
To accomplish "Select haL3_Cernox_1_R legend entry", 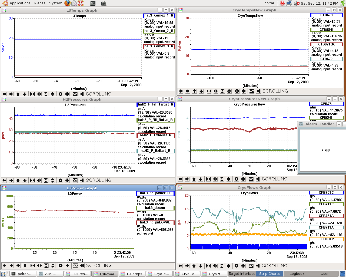I will pyautogui.click(x=159, y=16).
